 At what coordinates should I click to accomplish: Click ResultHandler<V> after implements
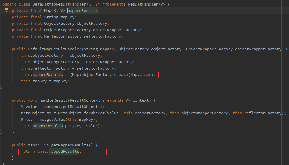146,4
